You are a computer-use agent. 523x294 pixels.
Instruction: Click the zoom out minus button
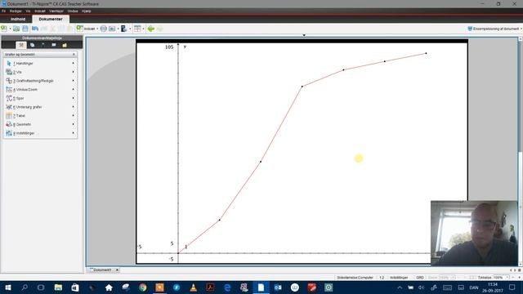pos(512,278)
